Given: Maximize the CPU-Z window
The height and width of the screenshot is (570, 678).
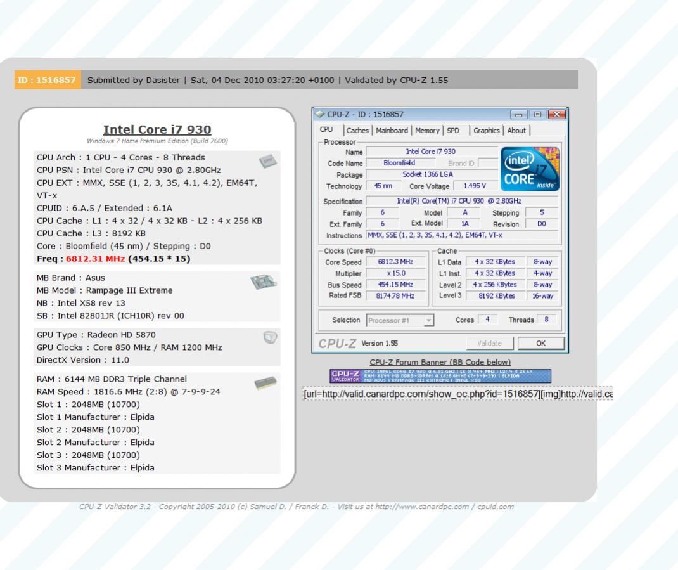Looking at the screenshot, I should point(537,114).
